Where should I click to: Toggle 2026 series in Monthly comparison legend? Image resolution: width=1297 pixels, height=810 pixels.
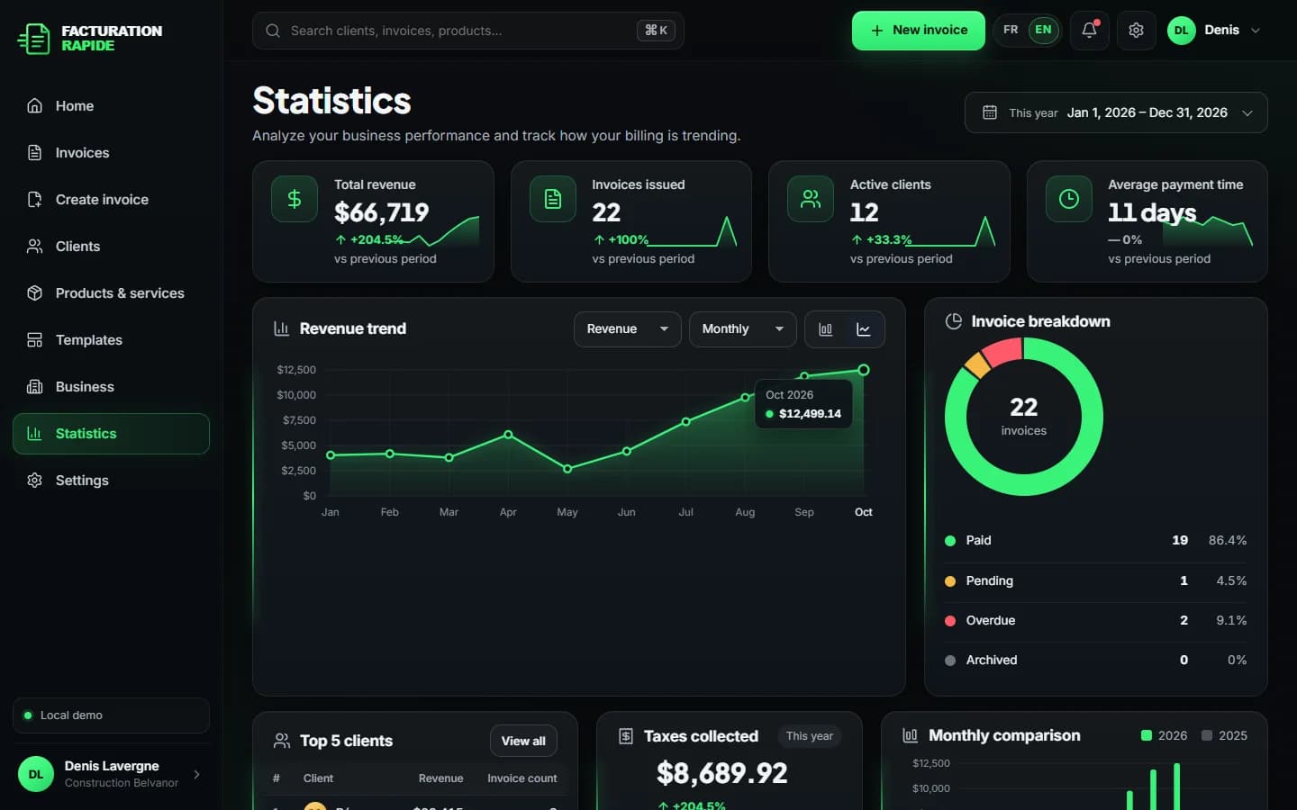(x=1164, y=735)
